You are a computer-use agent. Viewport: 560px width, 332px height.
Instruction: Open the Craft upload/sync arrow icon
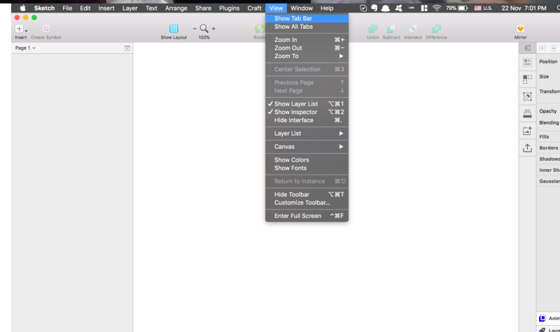pyautogui.click(x=528, y=147)
